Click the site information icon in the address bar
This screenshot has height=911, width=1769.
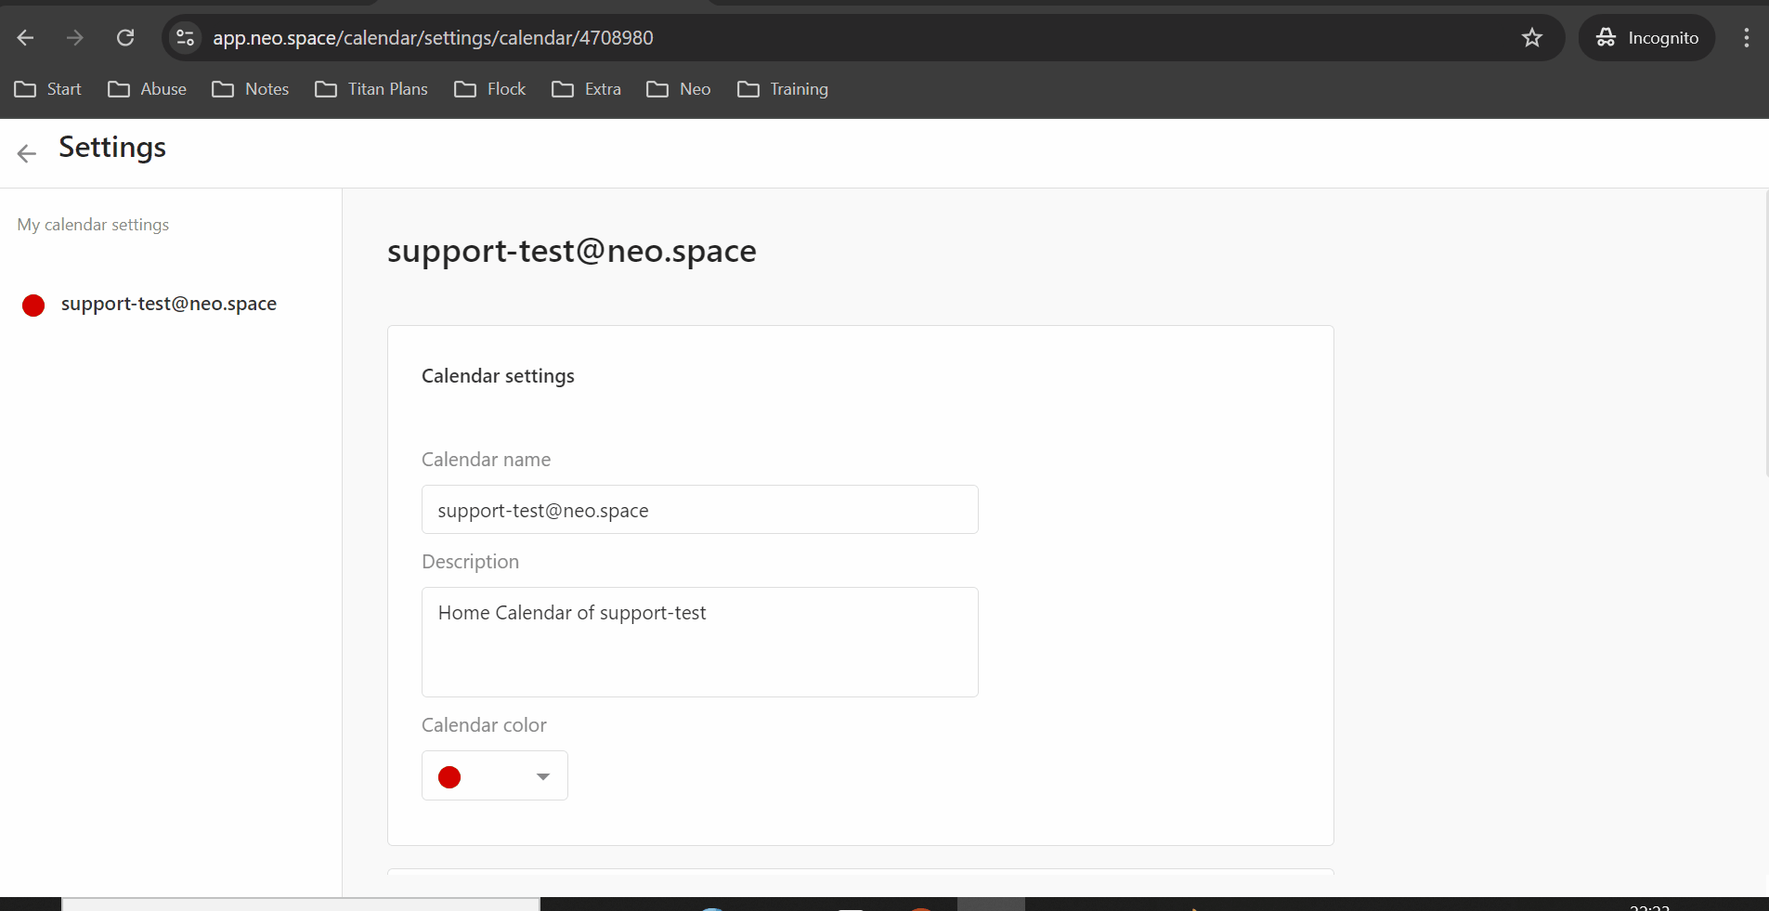[185, 38]
